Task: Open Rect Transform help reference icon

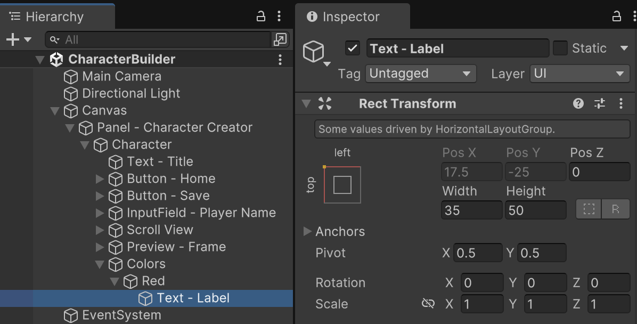Action: [x=578, y=104]
